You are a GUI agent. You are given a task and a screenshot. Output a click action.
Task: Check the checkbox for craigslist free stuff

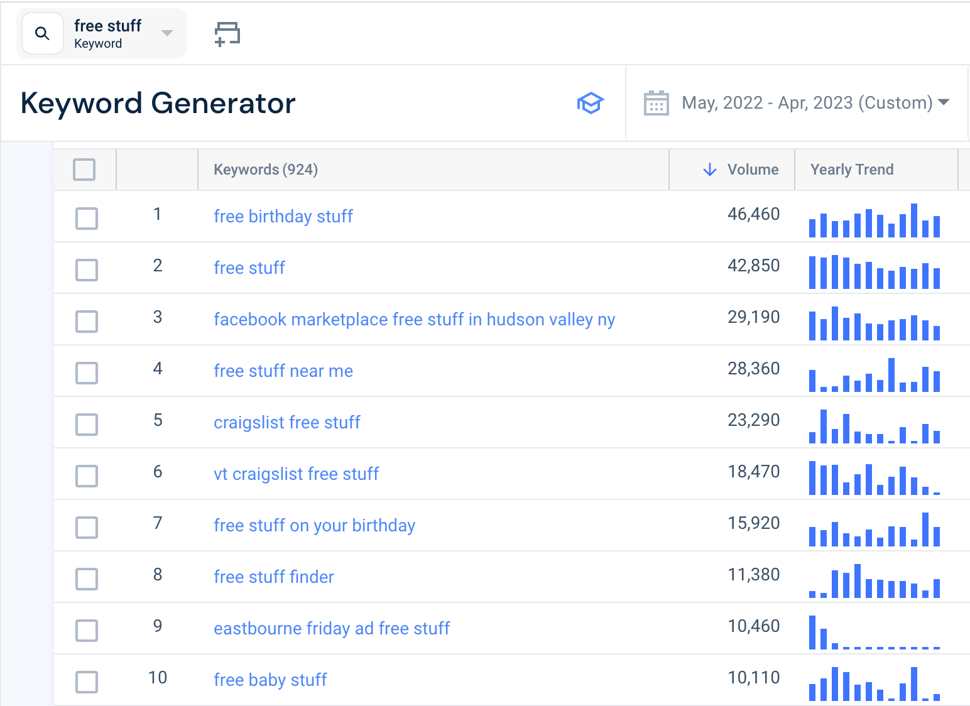(x=86, y=425)
